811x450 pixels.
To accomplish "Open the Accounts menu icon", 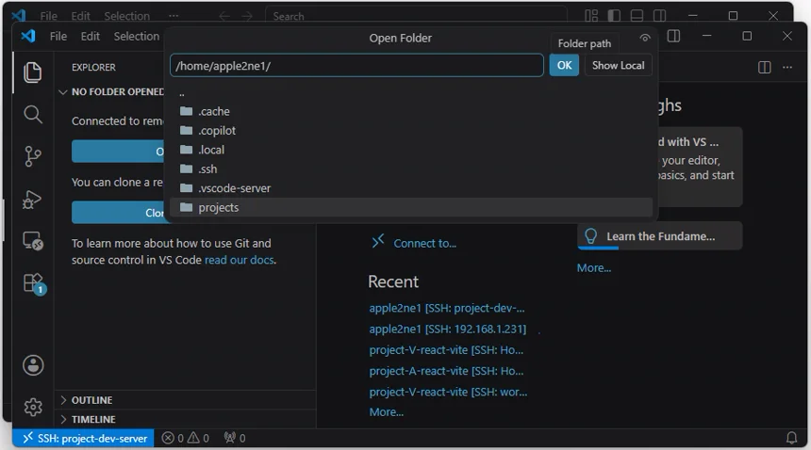I will point(33,365).
